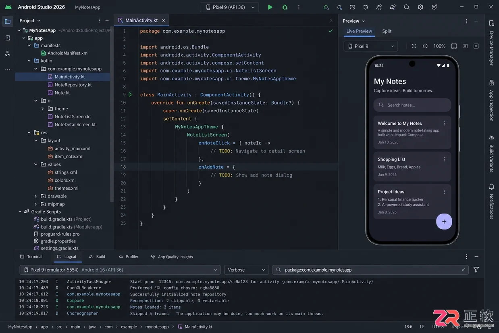Open menu on Project Ideas card

tap(445, 192)
